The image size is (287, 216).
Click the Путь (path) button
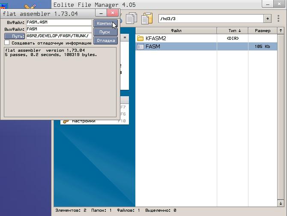pos(15,36)
